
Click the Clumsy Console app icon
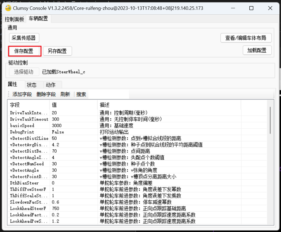[8, 8]
